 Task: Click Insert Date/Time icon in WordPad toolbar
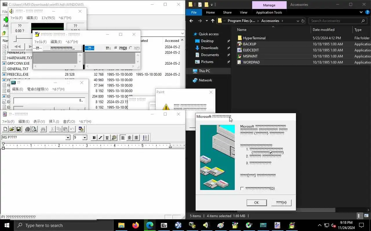[x=81, y=129]
